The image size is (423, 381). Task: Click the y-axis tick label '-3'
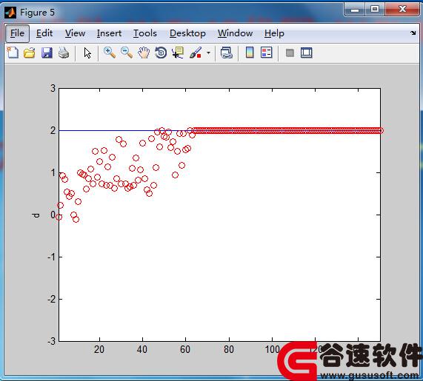point(51,341)
